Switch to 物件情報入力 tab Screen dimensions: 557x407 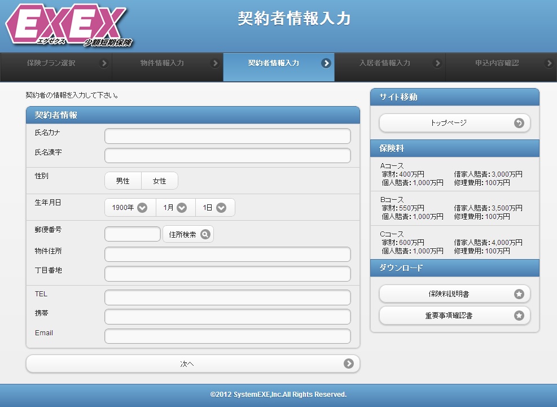162,63
